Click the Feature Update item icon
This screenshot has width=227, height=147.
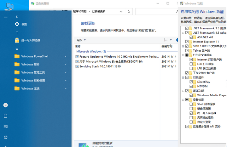(77, 57)
